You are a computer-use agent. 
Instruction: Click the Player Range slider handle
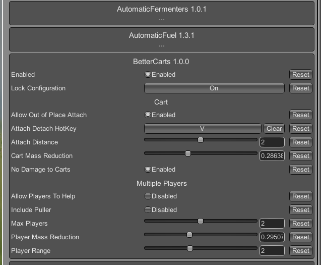190,248
